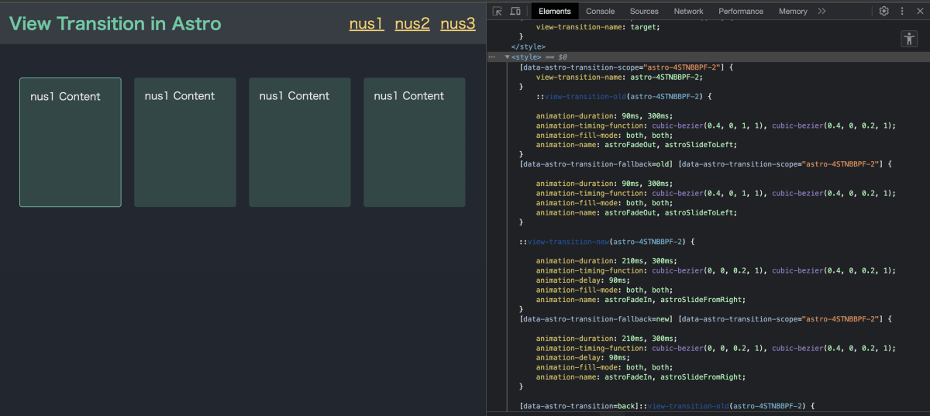930x416 pixels.
Task: Toggle the device toolbar icon
Action: point(515,11)
